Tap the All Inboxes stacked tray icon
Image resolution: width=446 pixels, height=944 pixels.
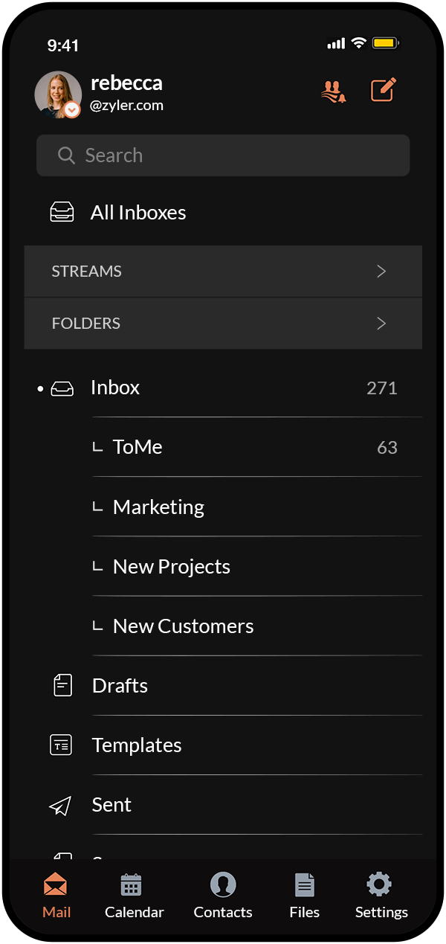click(62, 211)
